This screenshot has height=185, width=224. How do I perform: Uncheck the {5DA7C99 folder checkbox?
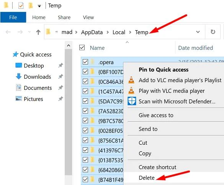tap(85, 101)
